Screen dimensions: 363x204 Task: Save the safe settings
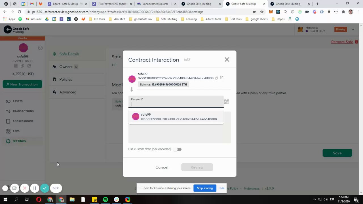pyautogui.click(x=337, y=153)
